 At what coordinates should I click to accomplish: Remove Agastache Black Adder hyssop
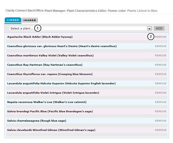tap(161, 37)
